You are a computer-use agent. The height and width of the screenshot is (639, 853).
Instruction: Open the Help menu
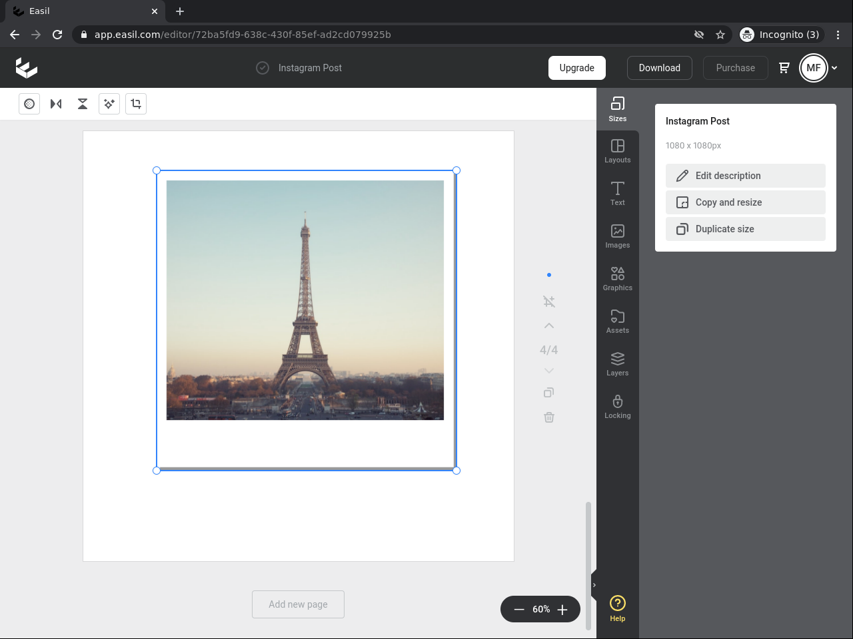pyautogui.click(x=618, y=608)
